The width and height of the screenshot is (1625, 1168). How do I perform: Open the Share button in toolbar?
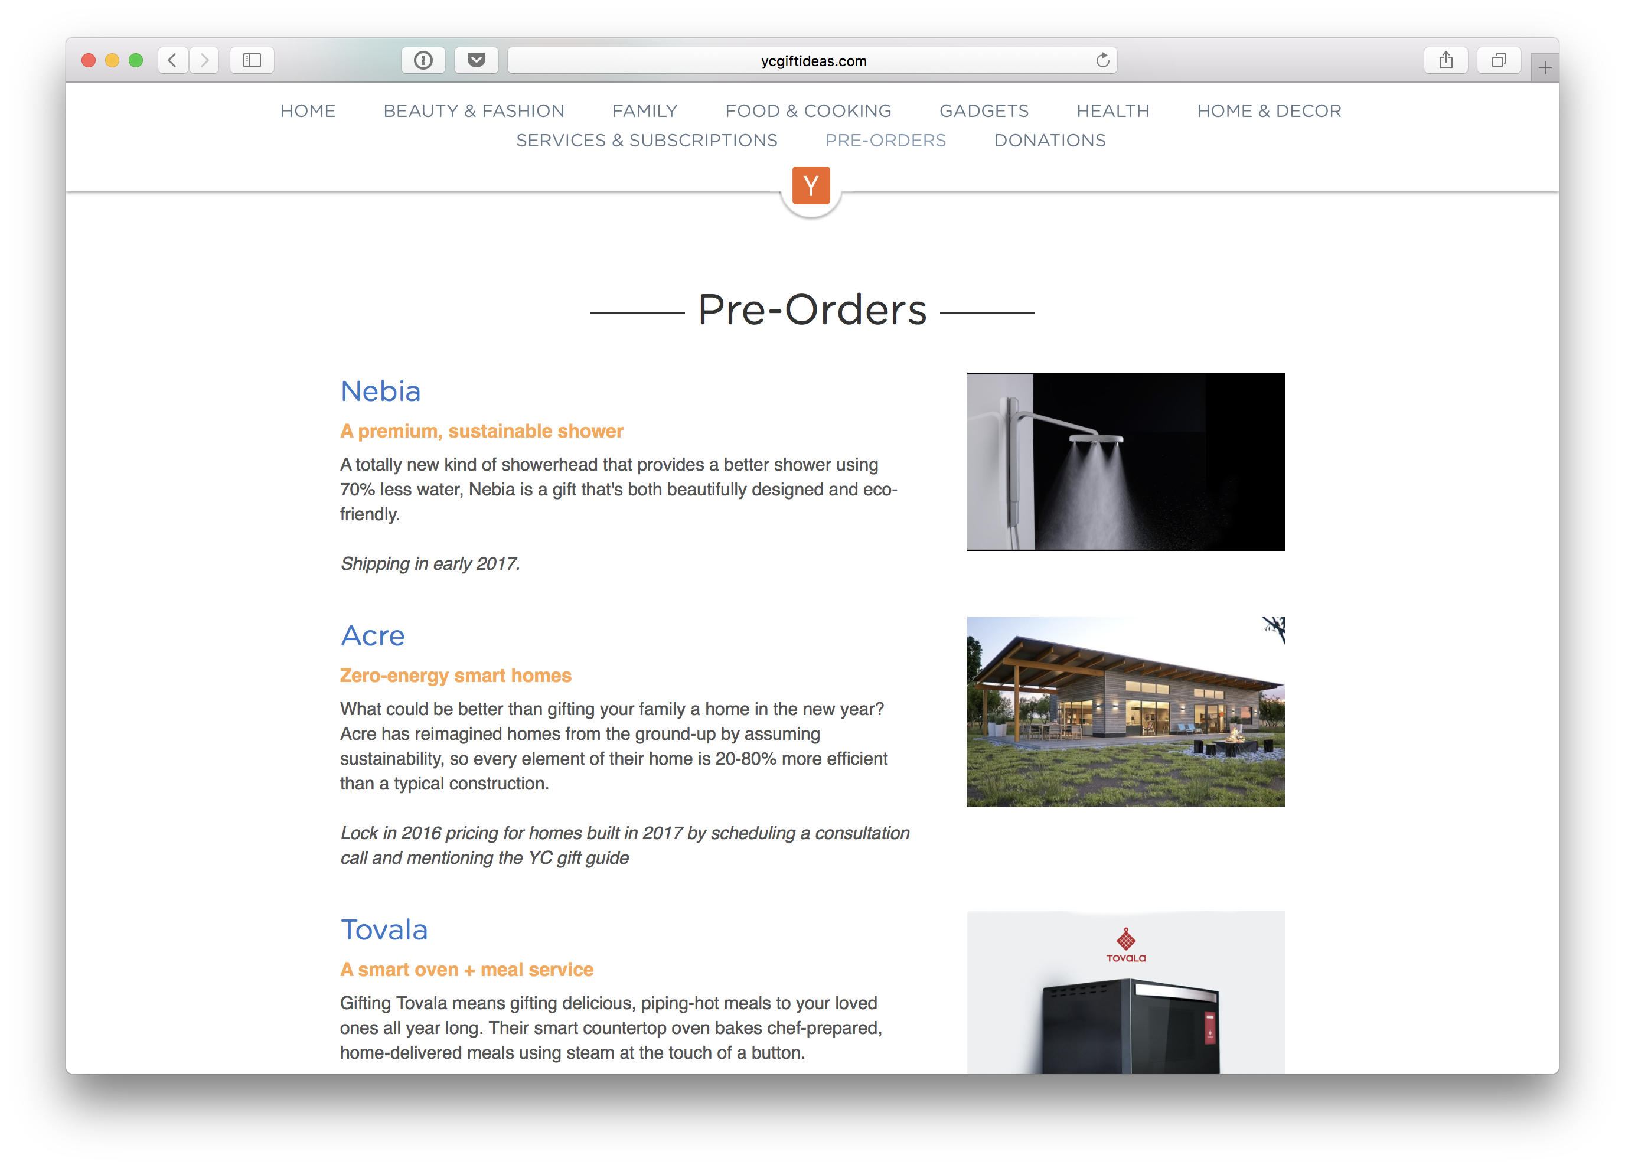[1446, 60]
